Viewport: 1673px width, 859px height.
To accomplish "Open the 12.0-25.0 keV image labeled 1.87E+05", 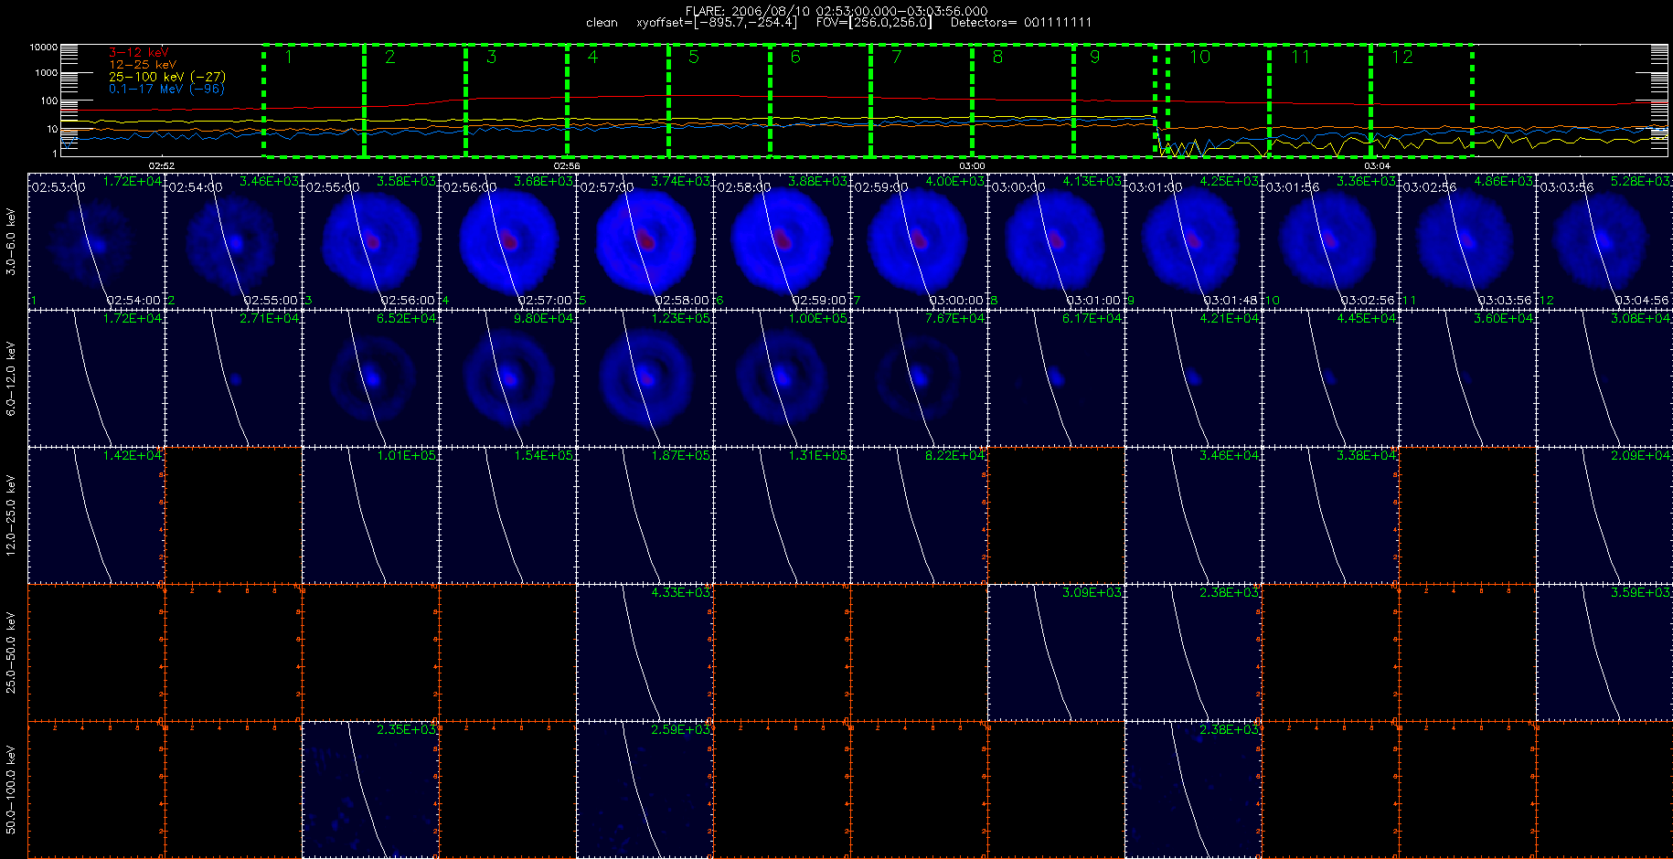I will (x=645, y=514).
